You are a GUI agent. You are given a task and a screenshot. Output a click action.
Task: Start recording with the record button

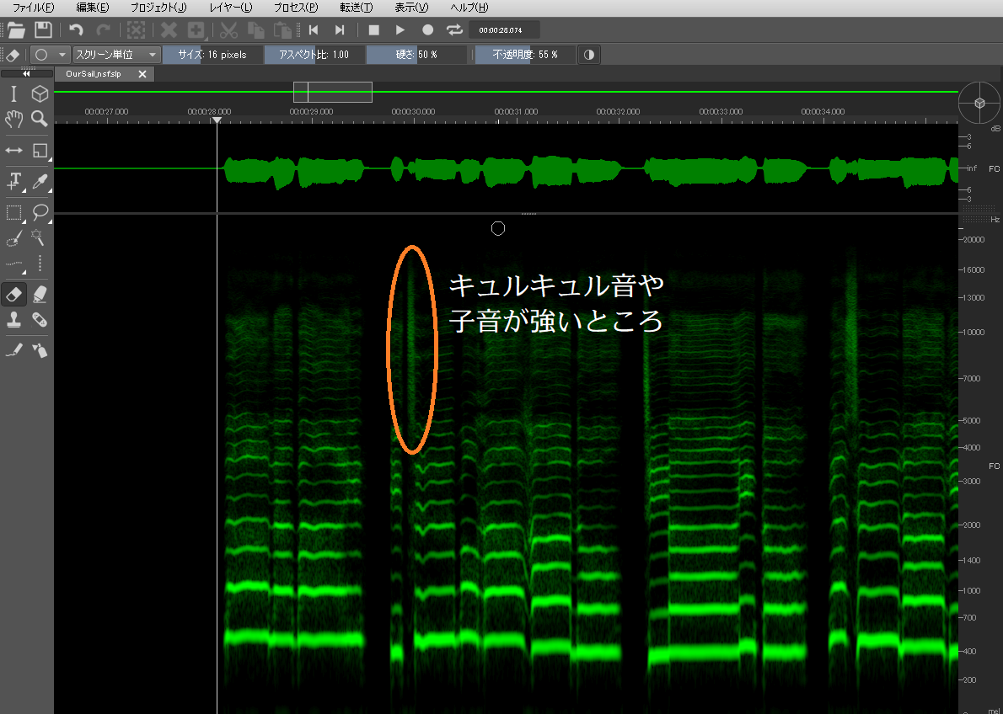428,30
